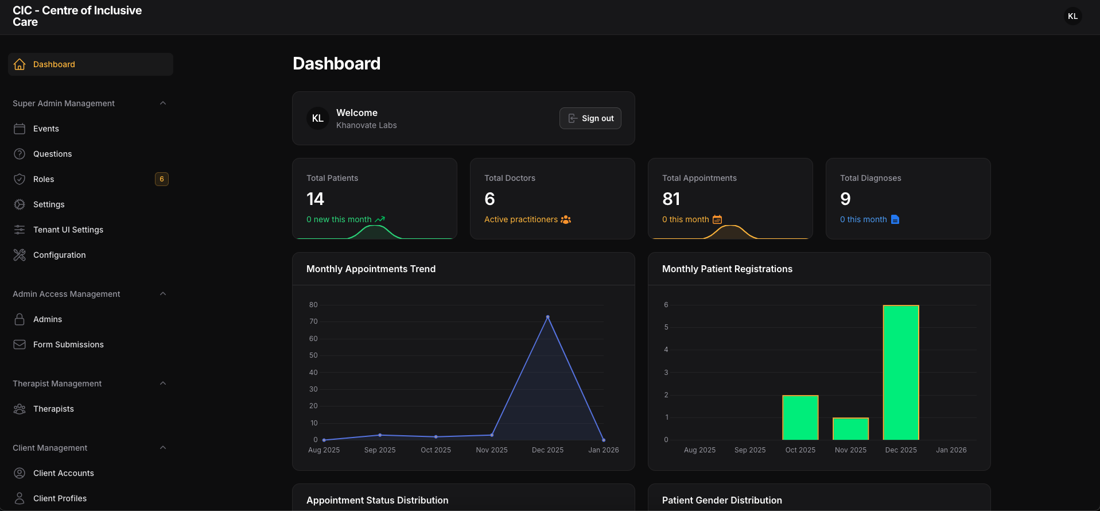Click the Questions help-circle icon
The width and height of the screenshot is (1100, 511).
[20, 154]
